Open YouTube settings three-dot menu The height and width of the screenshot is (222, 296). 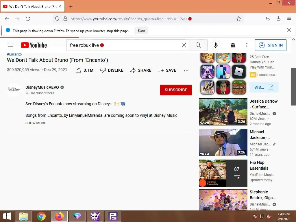pyautogui.click(x=247, y=45)
